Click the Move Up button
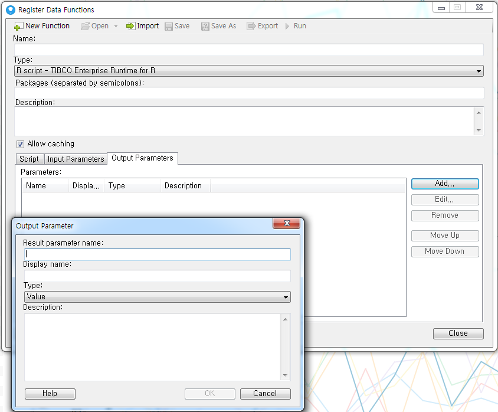 pyautogui.click(x=444, y=236)
